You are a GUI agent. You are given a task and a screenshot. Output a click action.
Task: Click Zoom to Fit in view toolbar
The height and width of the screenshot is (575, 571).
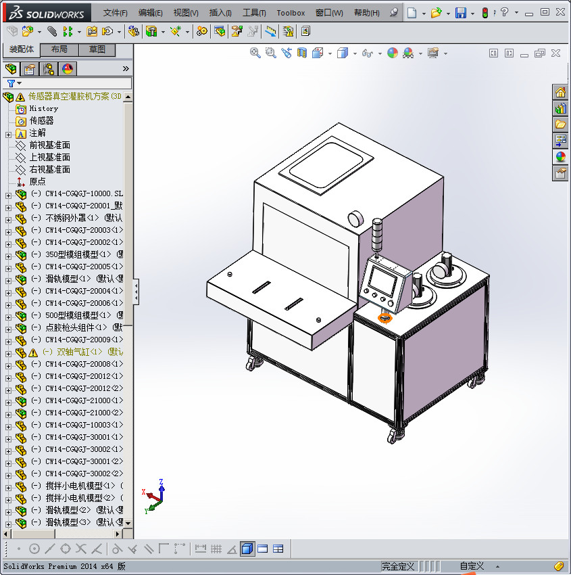tap(255, 53)
